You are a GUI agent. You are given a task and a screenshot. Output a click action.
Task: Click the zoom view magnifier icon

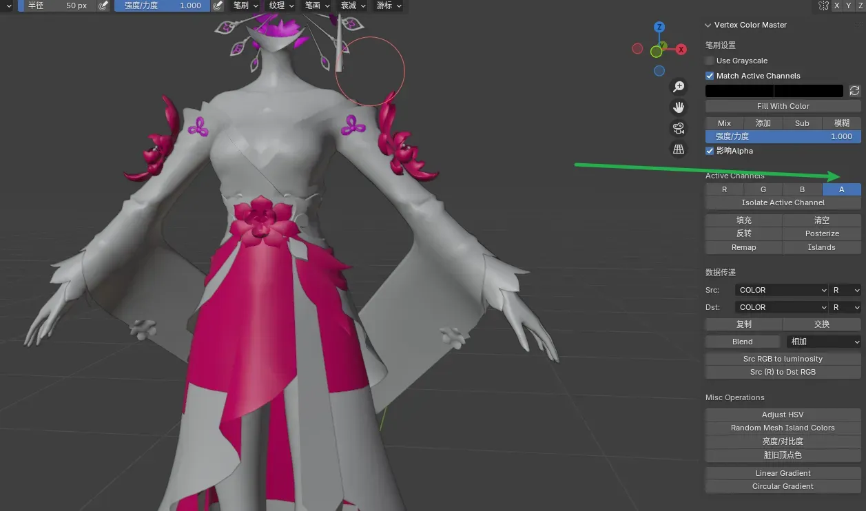(679, 86)
